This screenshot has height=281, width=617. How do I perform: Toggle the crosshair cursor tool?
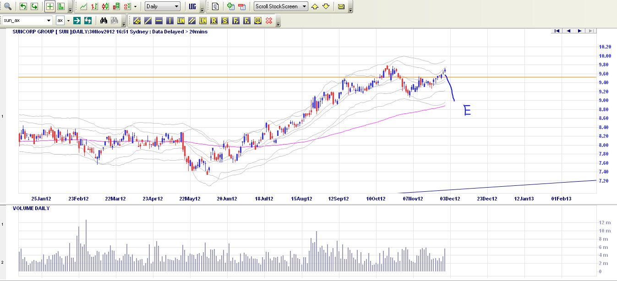tap(49, 6)
